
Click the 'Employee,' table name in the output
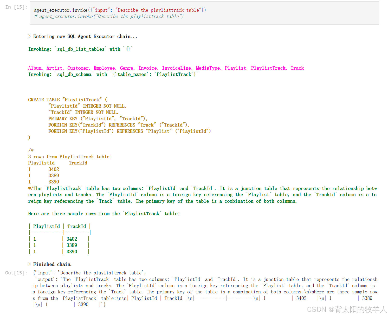pos(105,68)
